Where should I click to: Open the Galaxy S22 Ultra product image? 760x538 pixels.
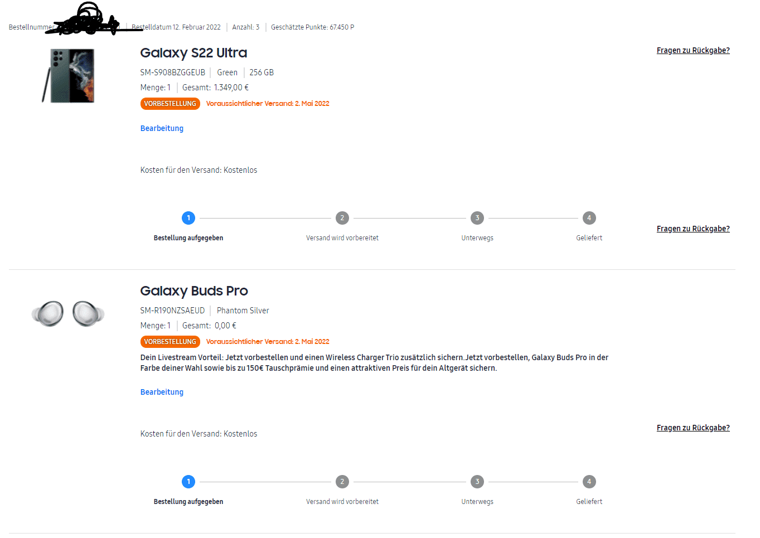coord(69,76)
